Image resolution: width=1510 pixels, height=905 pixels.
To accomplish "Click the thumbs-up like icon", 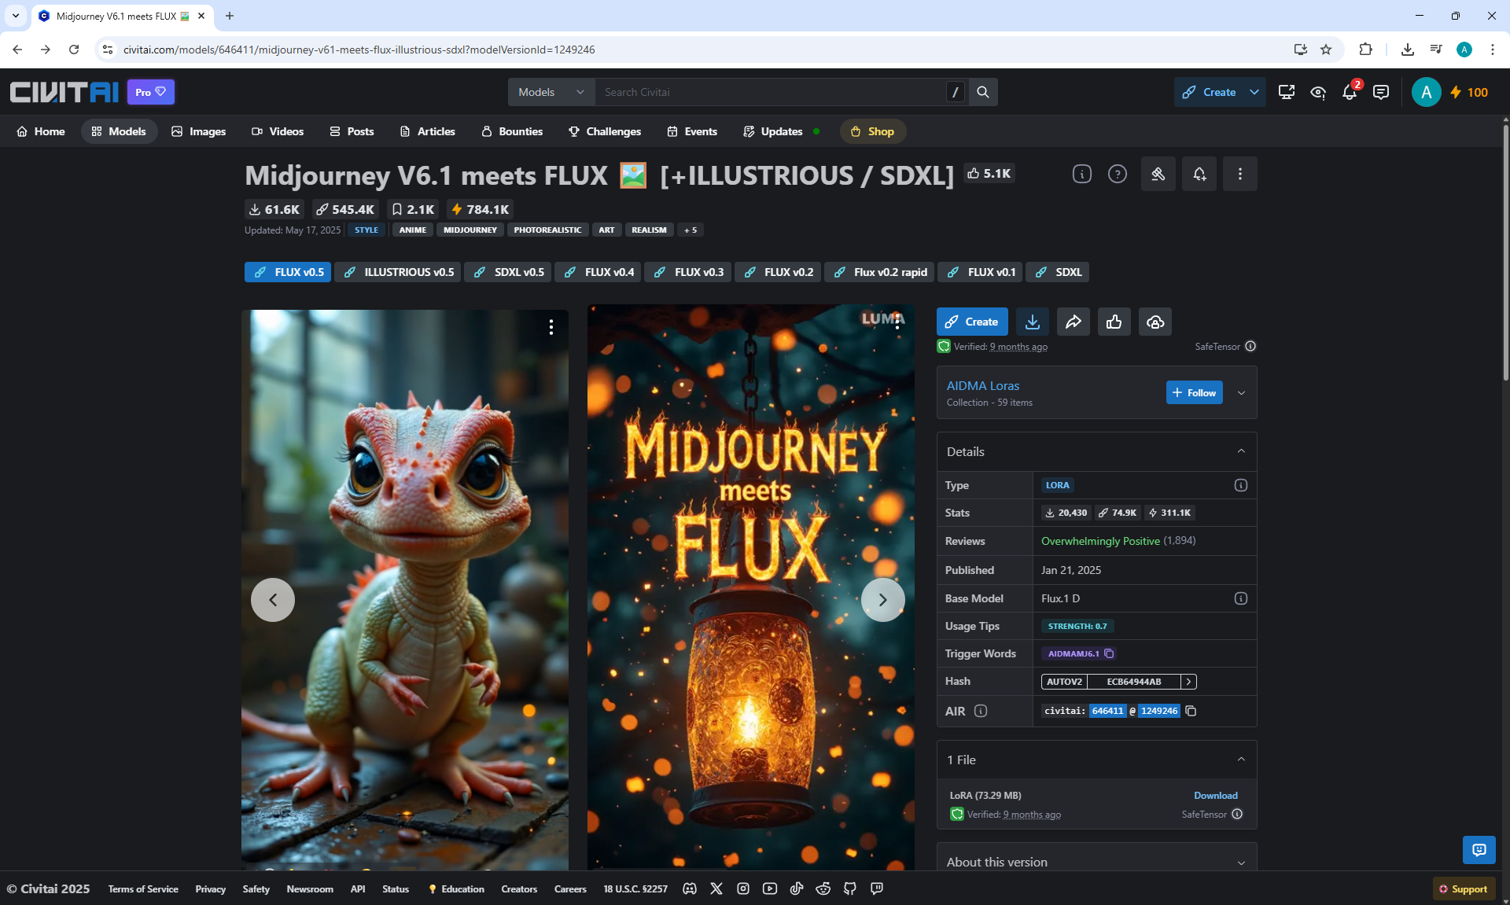I will point(1114,322).
